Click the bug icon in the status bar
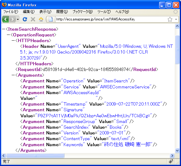Screen dimensions: 181x166 [171, 161]
